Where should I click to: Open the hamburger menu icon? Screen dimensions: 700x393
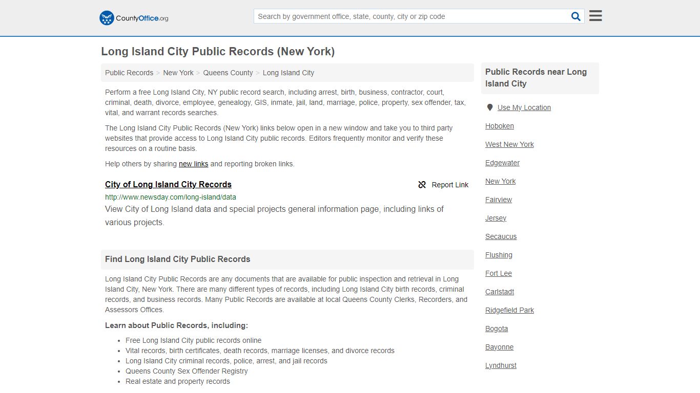595,16
